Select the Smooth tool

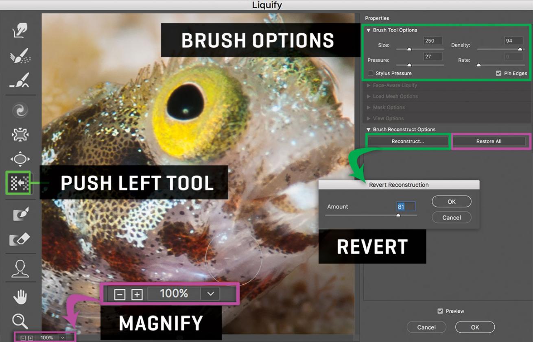[x=20, y=80]
